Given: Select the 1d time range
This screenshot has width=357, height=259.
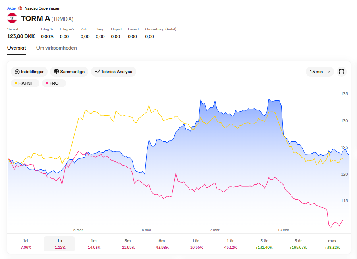Looking at the screenshot, I should click(x=25, y=244).
